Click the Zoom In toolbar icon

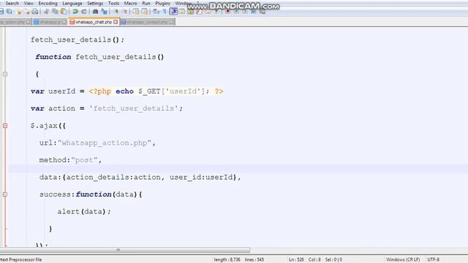[116, 12]
